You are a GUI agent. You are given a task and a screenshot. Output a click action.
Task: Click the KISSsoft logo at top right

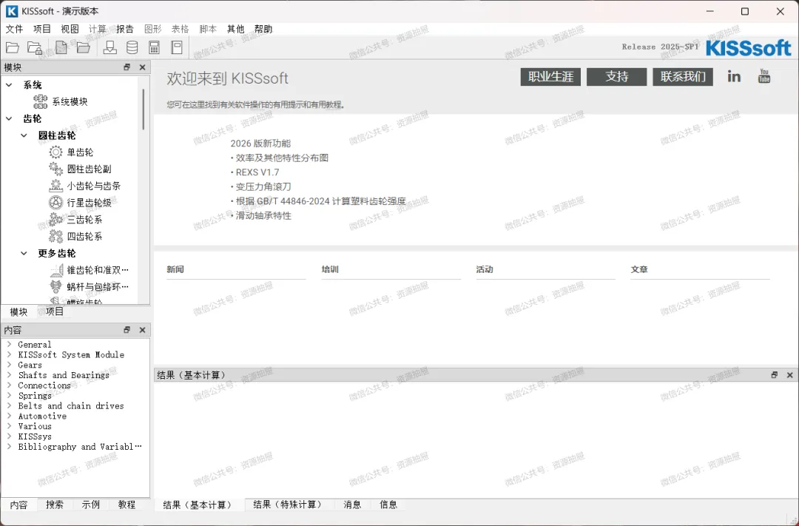coord(748,48)
